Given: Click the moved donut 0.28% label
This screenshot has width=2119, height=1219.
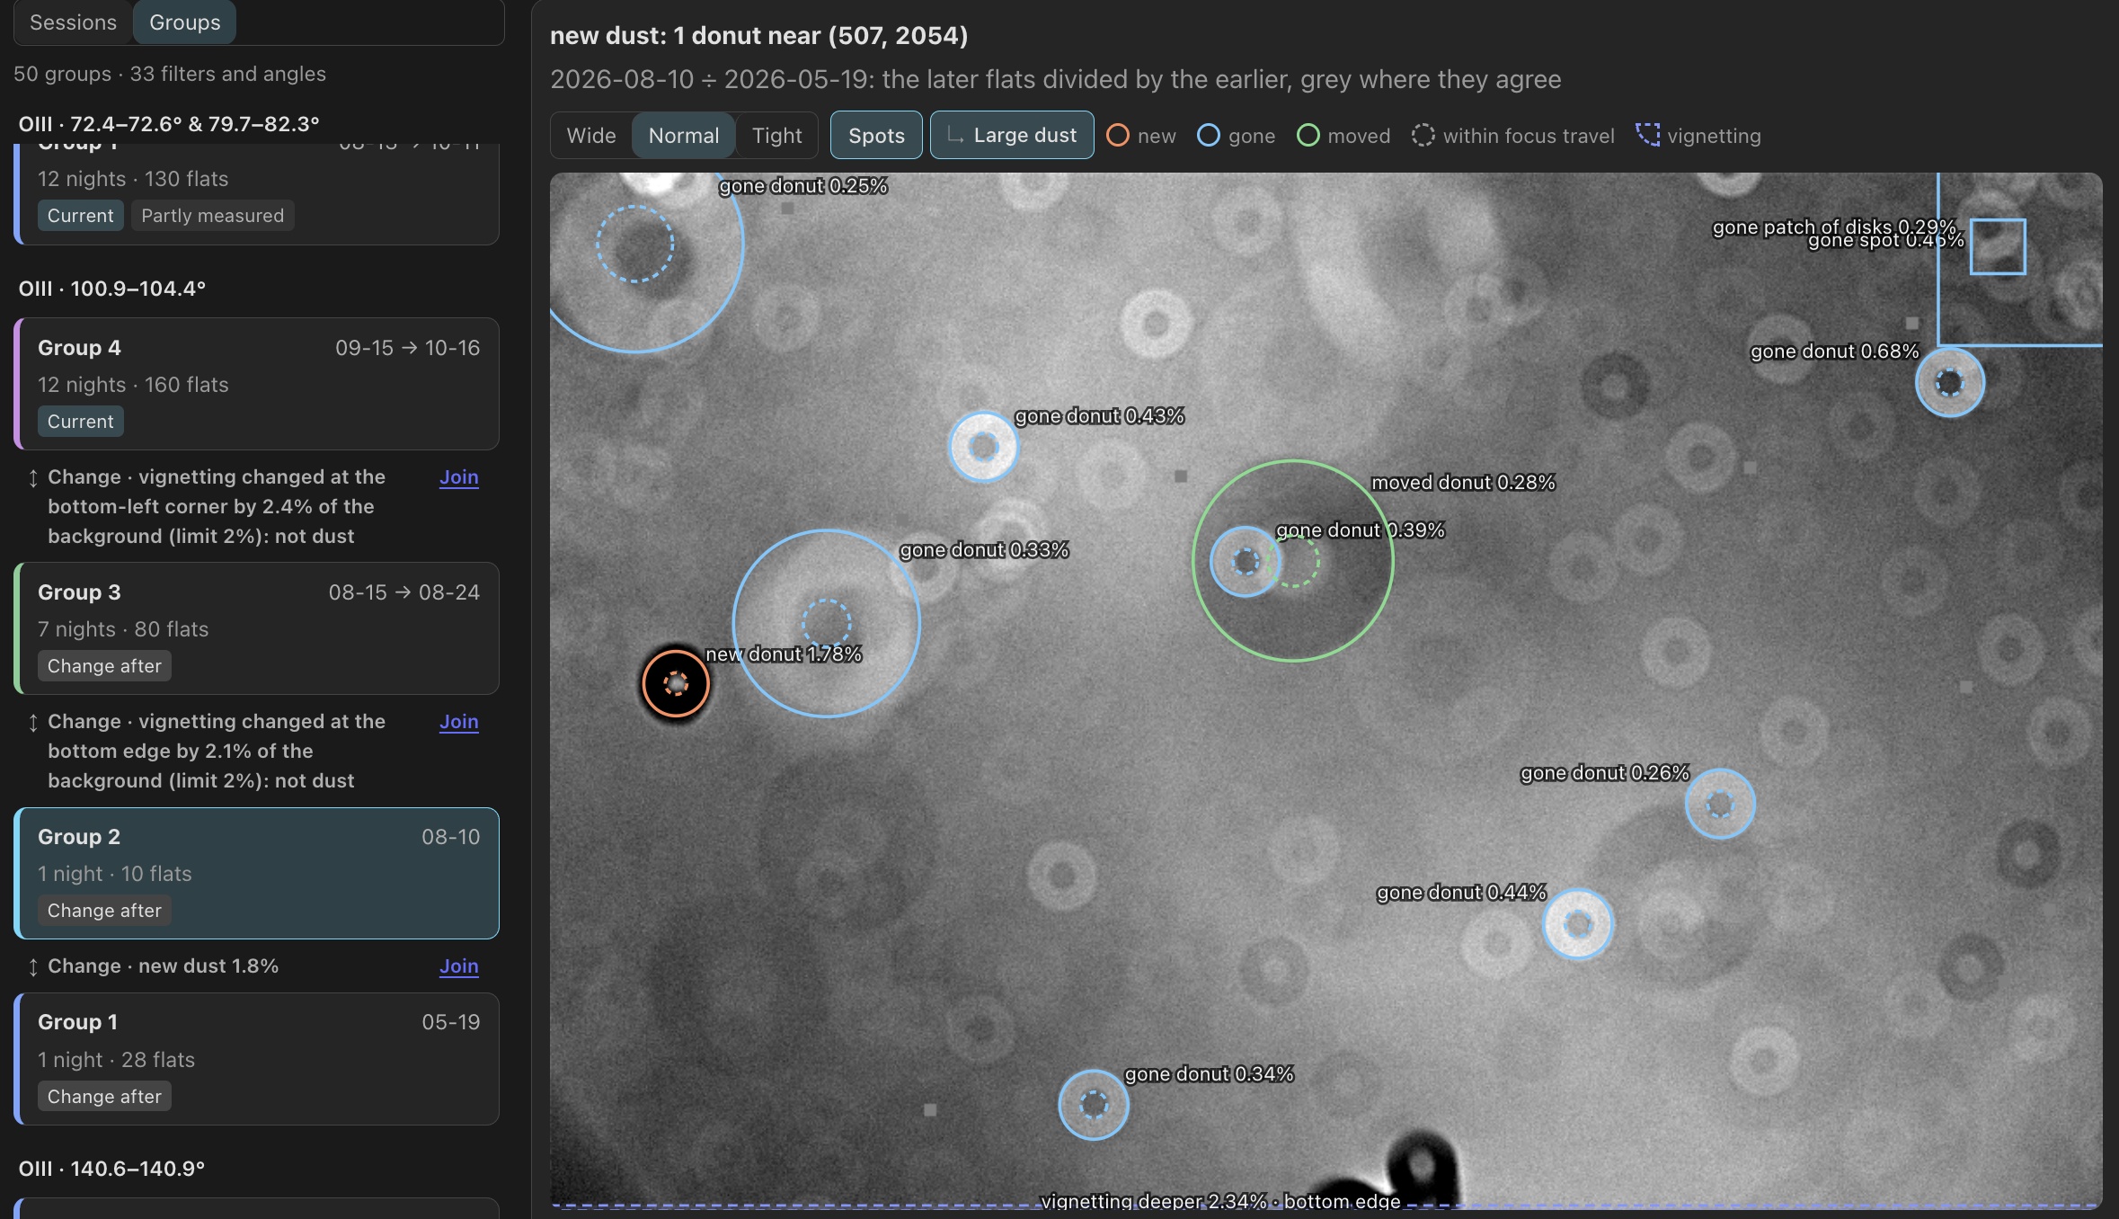Looking at the screenshot, I should coord(1463,483).
